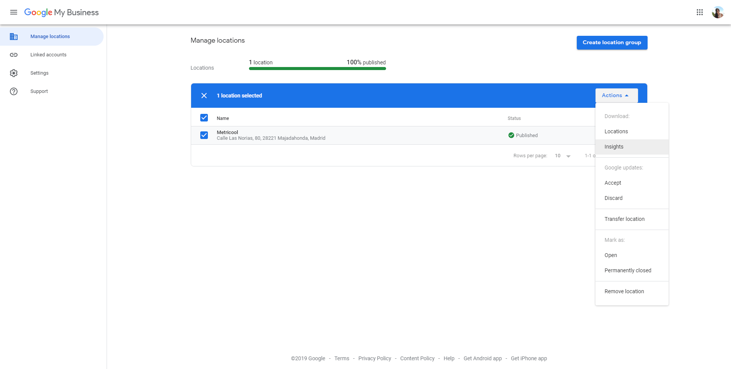Open Linked accounts in sidebar

click(x=52, y=55)
